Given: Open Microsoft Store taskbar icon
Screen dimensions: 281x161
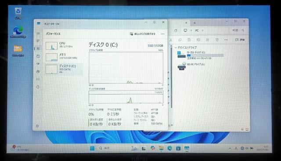Looking at the screenshot, I should [178, 148].
